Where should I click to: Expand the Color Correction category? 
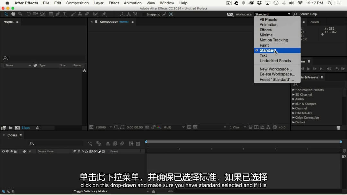(293, 118)
